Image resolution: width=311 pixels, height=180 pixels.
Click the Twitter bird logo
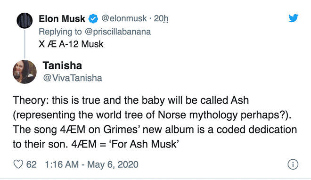[x=293, y=18]
